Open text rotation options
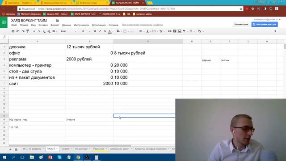Viewport: 286px width, 161px height. coord(161,31)
